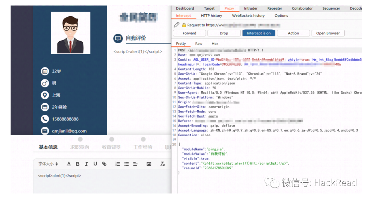Click the "content" JSON line in request body

click(x=235, y=163)
